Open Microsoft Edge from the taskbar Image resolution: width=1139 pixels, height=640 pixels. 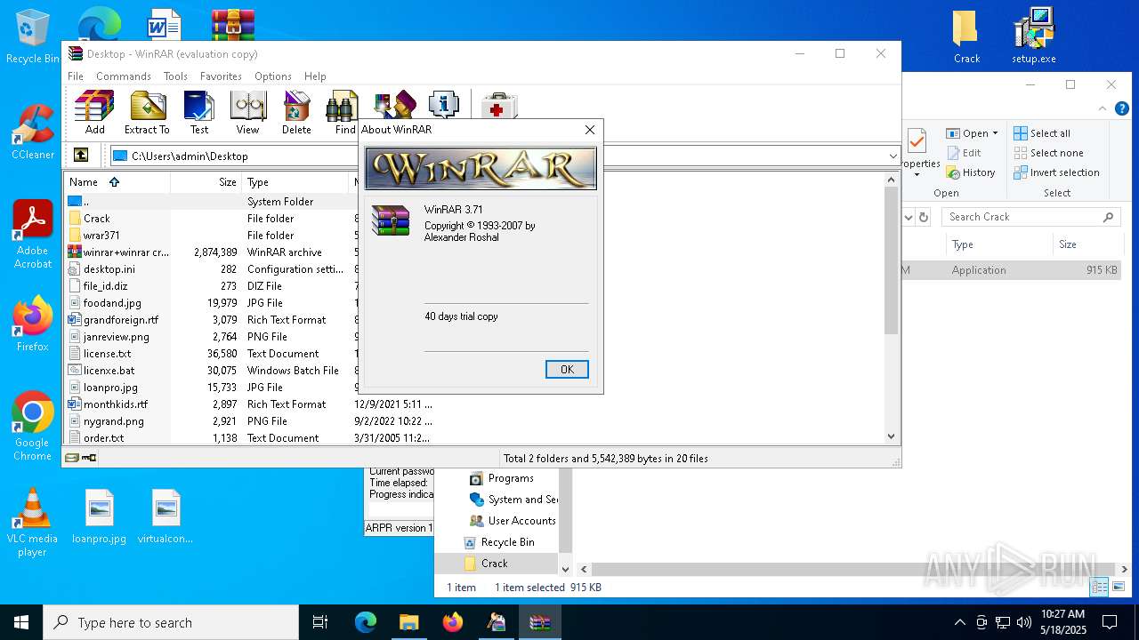pos(366,622)
